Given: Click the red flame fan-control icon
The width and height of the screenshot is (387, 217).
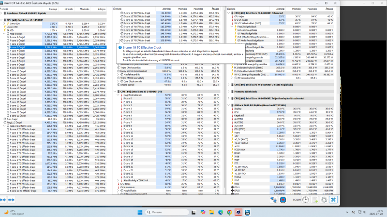Looking at the screenshot, I should [283, 200].
